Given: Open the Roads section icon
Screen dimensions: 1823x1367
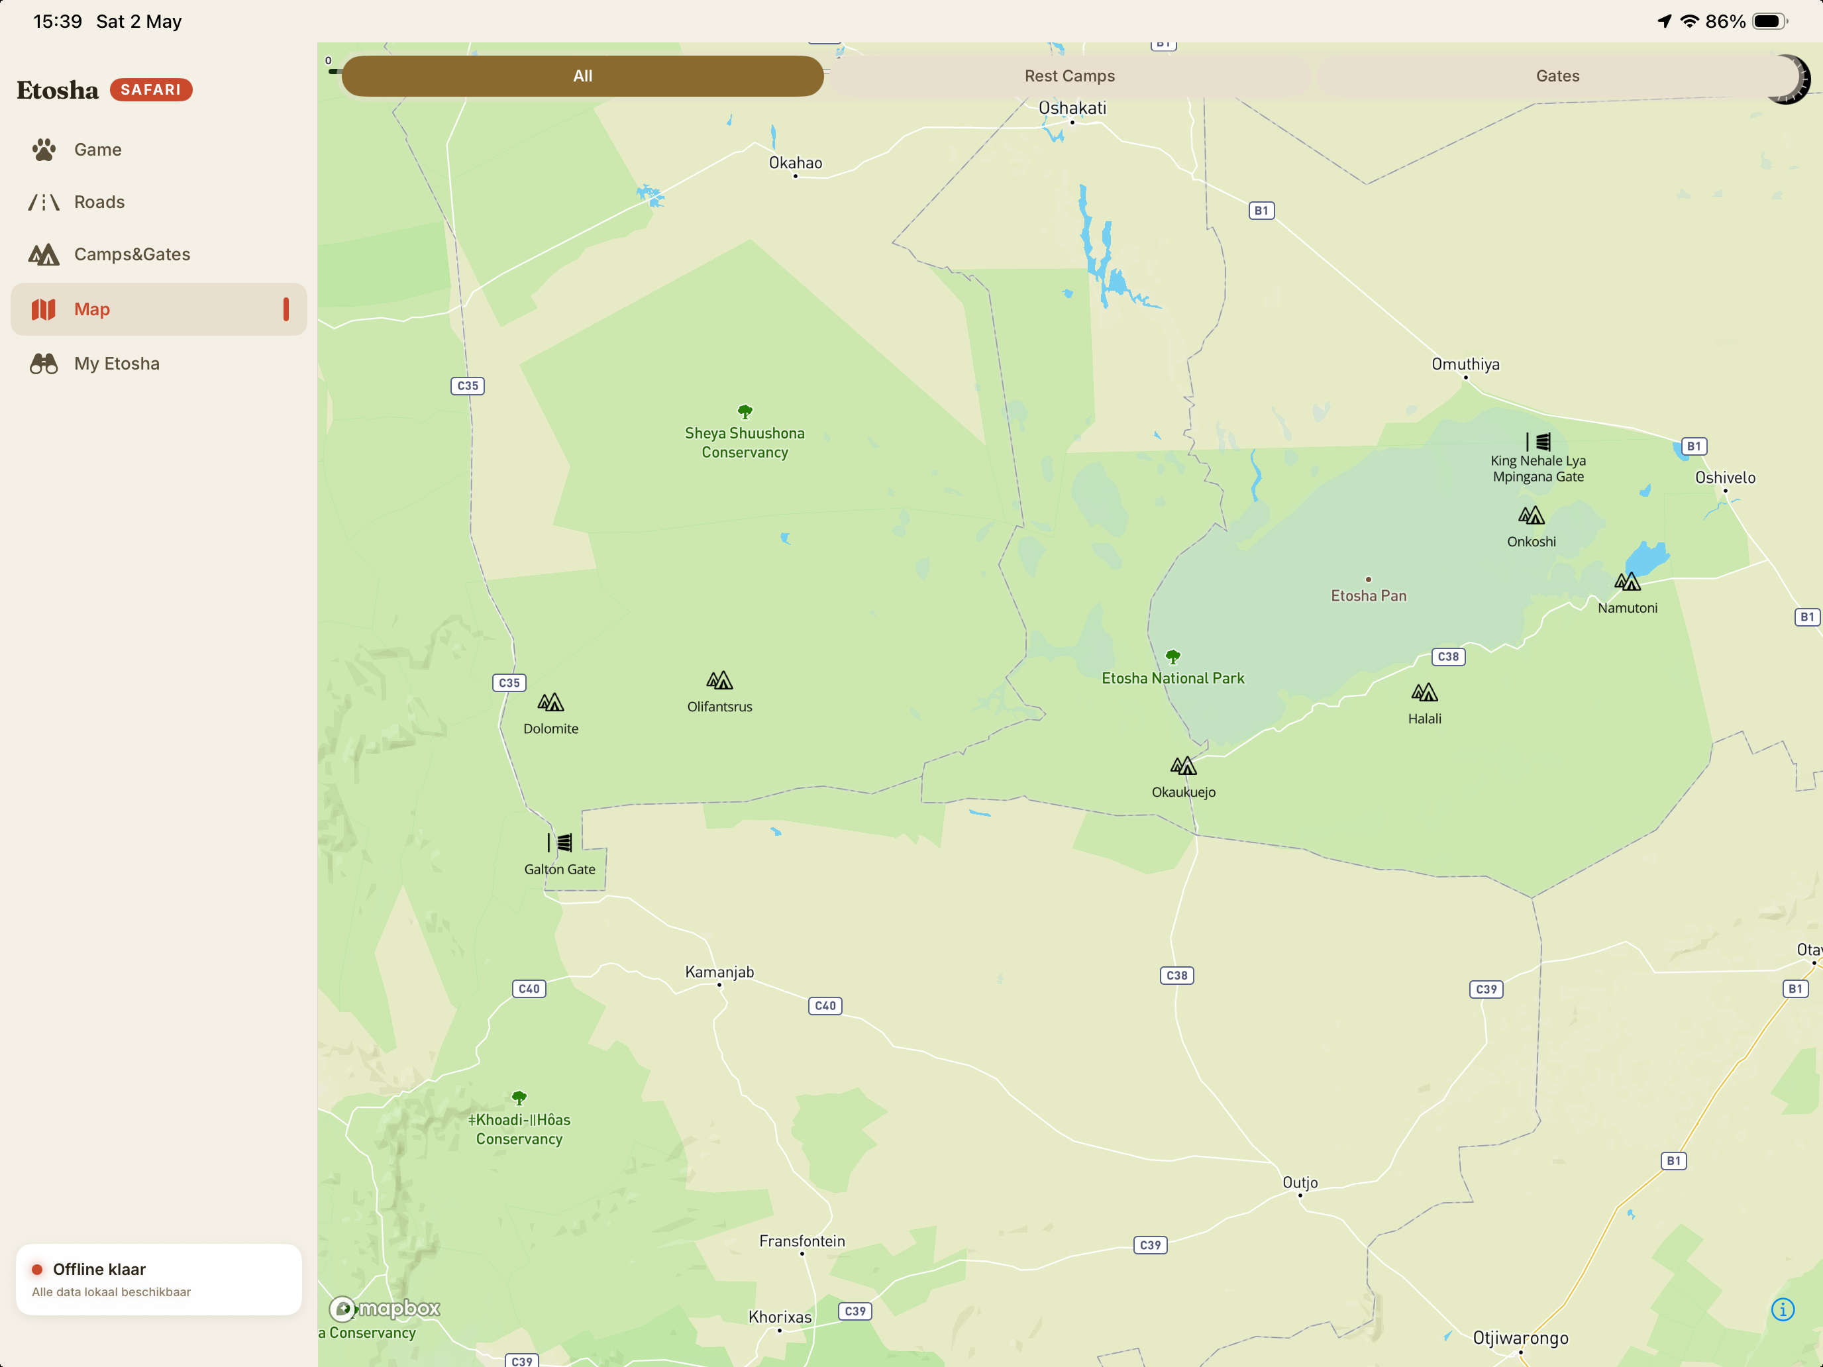Looking at the screenshot, I should coord(44,202).
